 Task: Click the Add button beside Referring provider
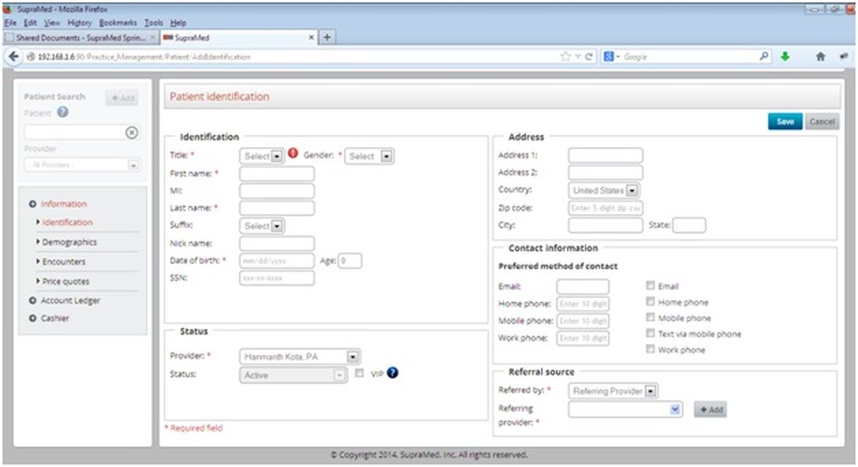pyautogui.click(x=709, y=409)
